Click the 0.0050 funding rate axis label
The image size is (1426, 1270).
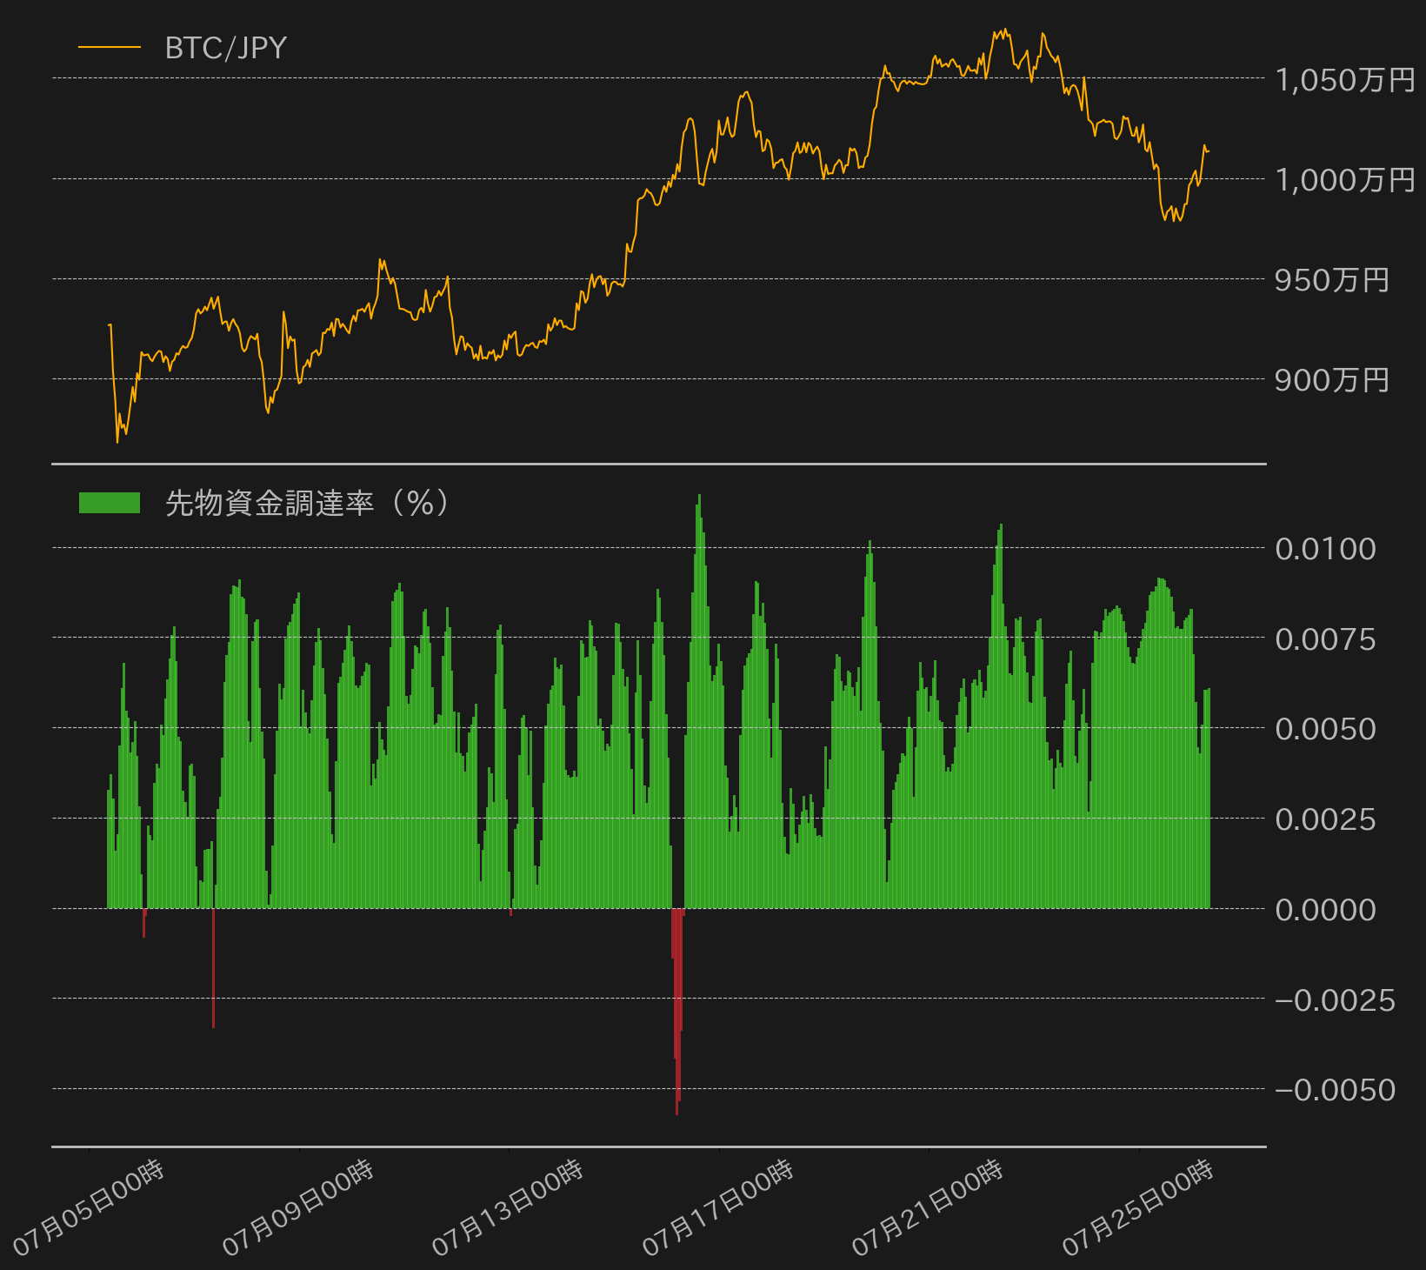pyautogui.click(x=1325, y=729)
